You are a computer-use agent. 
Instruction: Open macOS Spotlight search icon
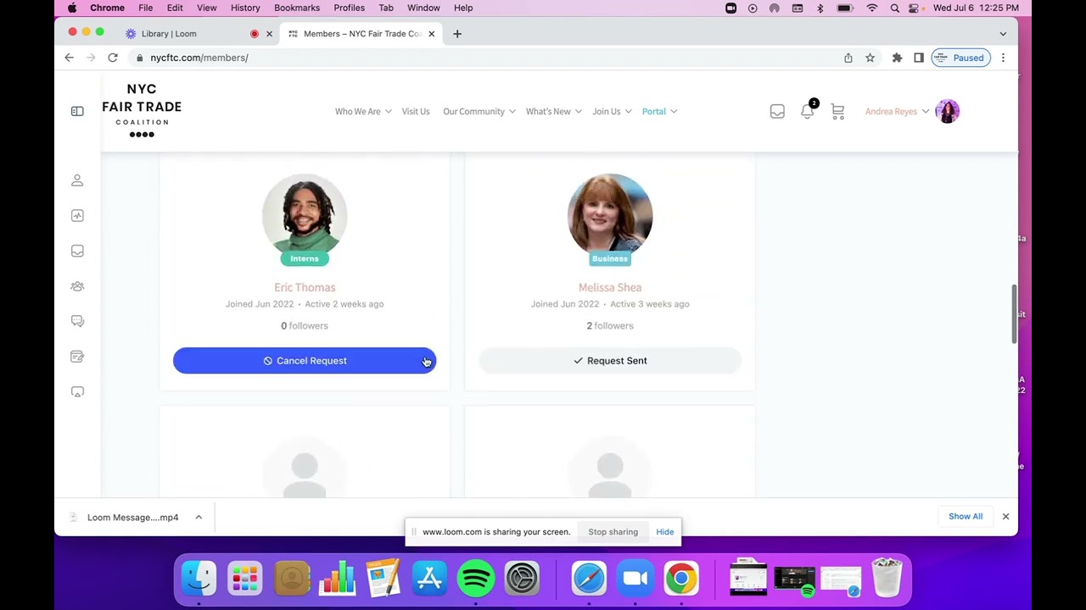(895, 8)
